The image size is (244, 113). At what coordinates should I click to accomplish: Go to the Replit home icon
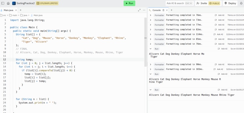[x=8, y=3]
